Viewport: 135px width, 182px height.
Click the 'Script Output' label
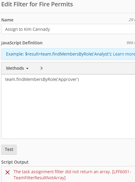pyautogui.click(x=15, y=162)
